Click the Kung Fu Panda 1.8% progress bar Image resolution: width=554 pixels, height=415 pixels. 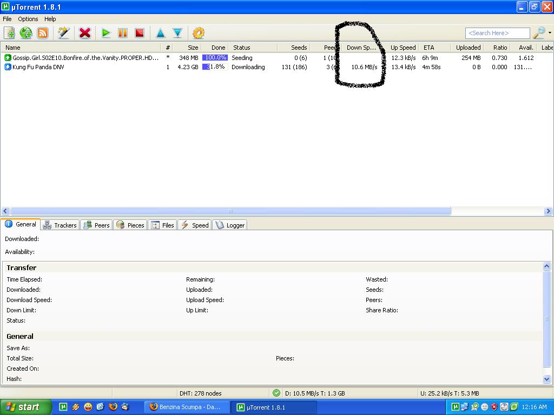[215, 66]
